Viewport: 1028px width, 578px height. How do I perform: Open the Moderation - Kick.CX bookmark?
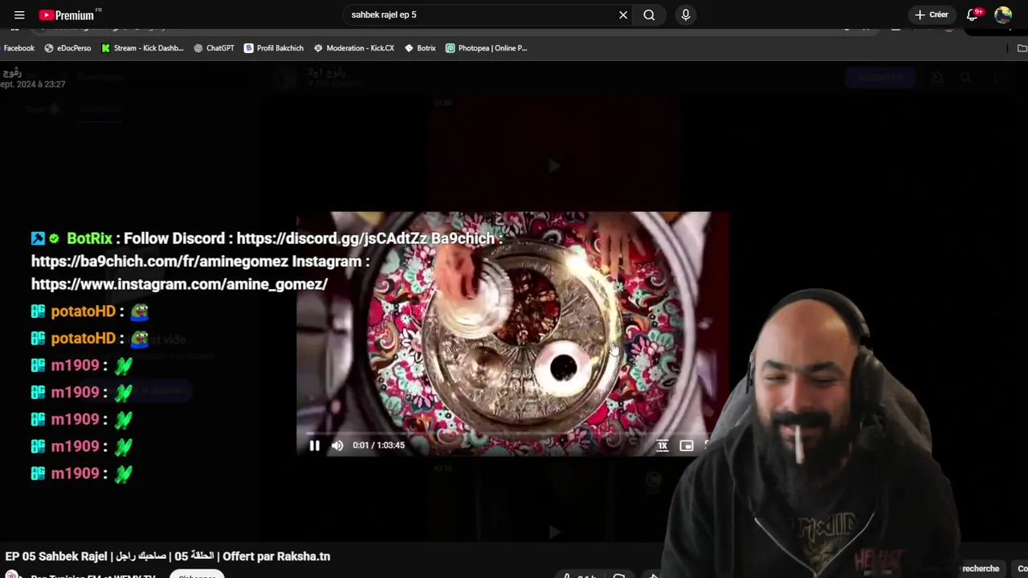354,48
